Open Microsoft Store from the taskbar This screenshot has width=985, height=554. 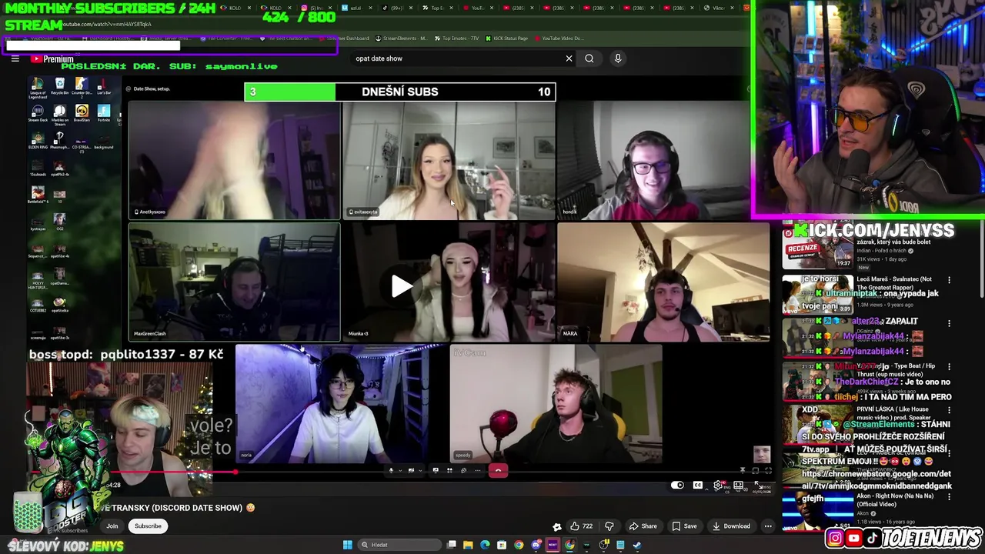coord(501,545)
